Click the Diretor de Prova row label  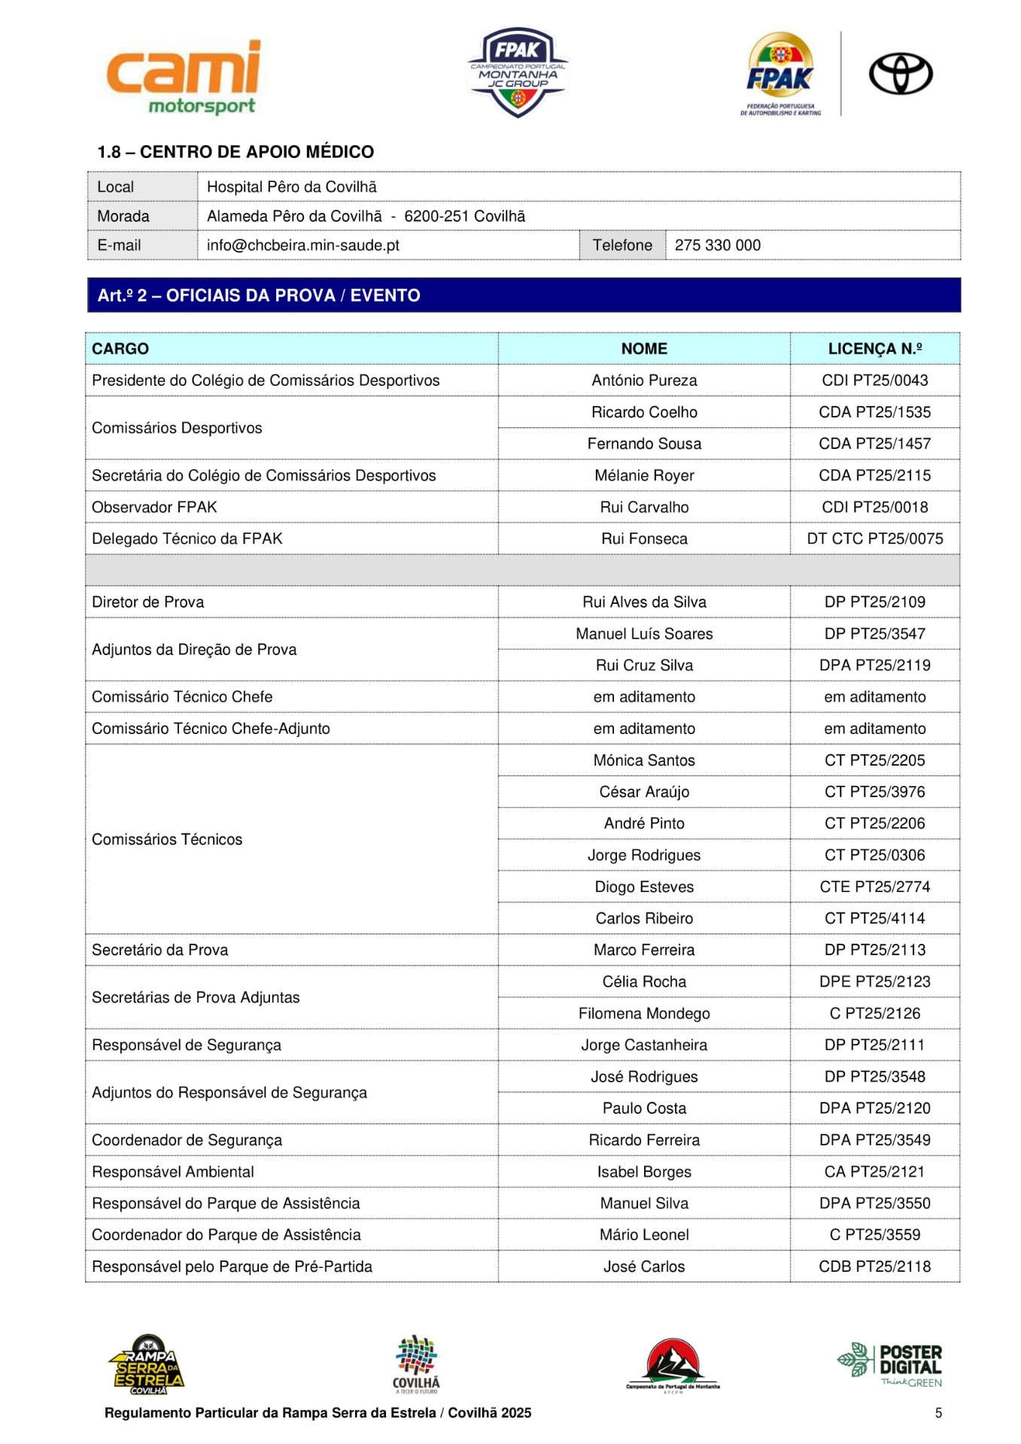point(148,602)
